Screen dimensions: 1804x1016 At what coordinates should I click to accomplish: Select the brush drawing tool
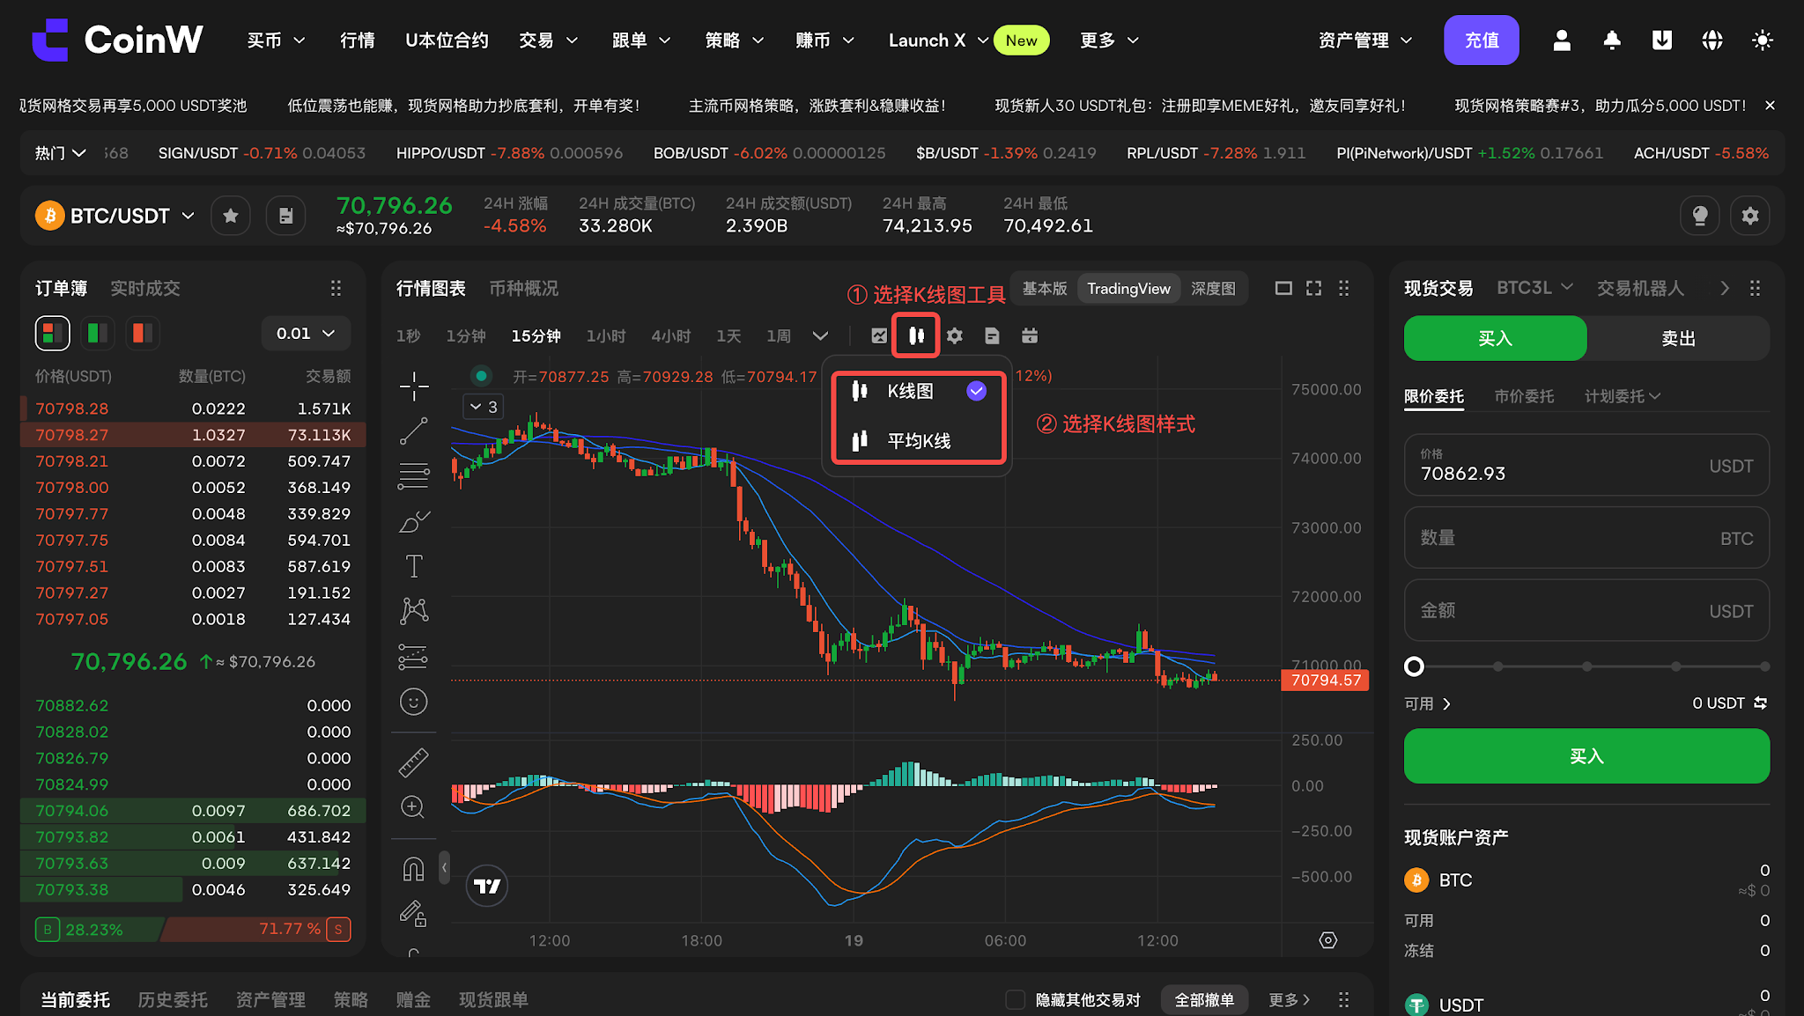click(414, 522)
